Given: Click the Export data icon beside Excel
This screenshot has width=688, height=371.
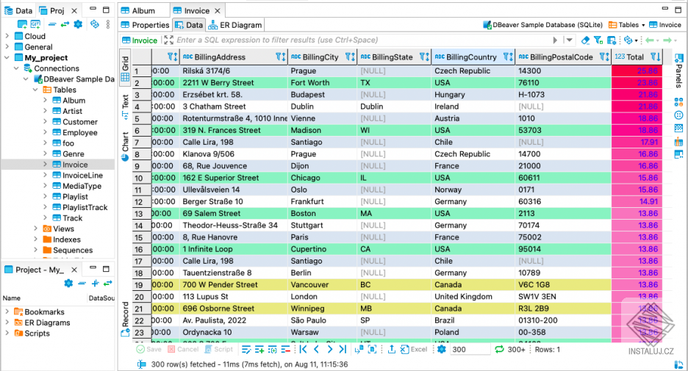Looking at the screenshot, I should 392,350.
